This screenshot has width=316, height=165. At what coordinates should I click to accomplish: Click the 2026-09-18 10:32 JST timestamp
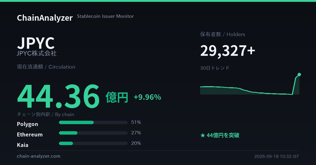277,156
